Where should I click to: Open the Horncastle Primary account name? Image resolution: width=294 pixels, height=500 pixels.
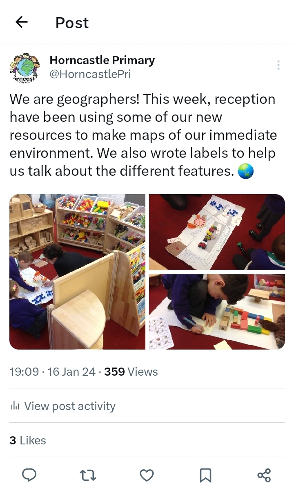(x=102, y=60)
